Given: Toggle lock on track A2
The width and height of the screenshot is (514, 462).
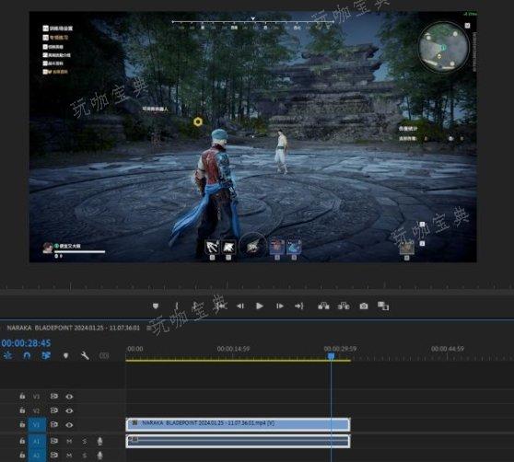Looking at the screenshot, I should (22, 455).
